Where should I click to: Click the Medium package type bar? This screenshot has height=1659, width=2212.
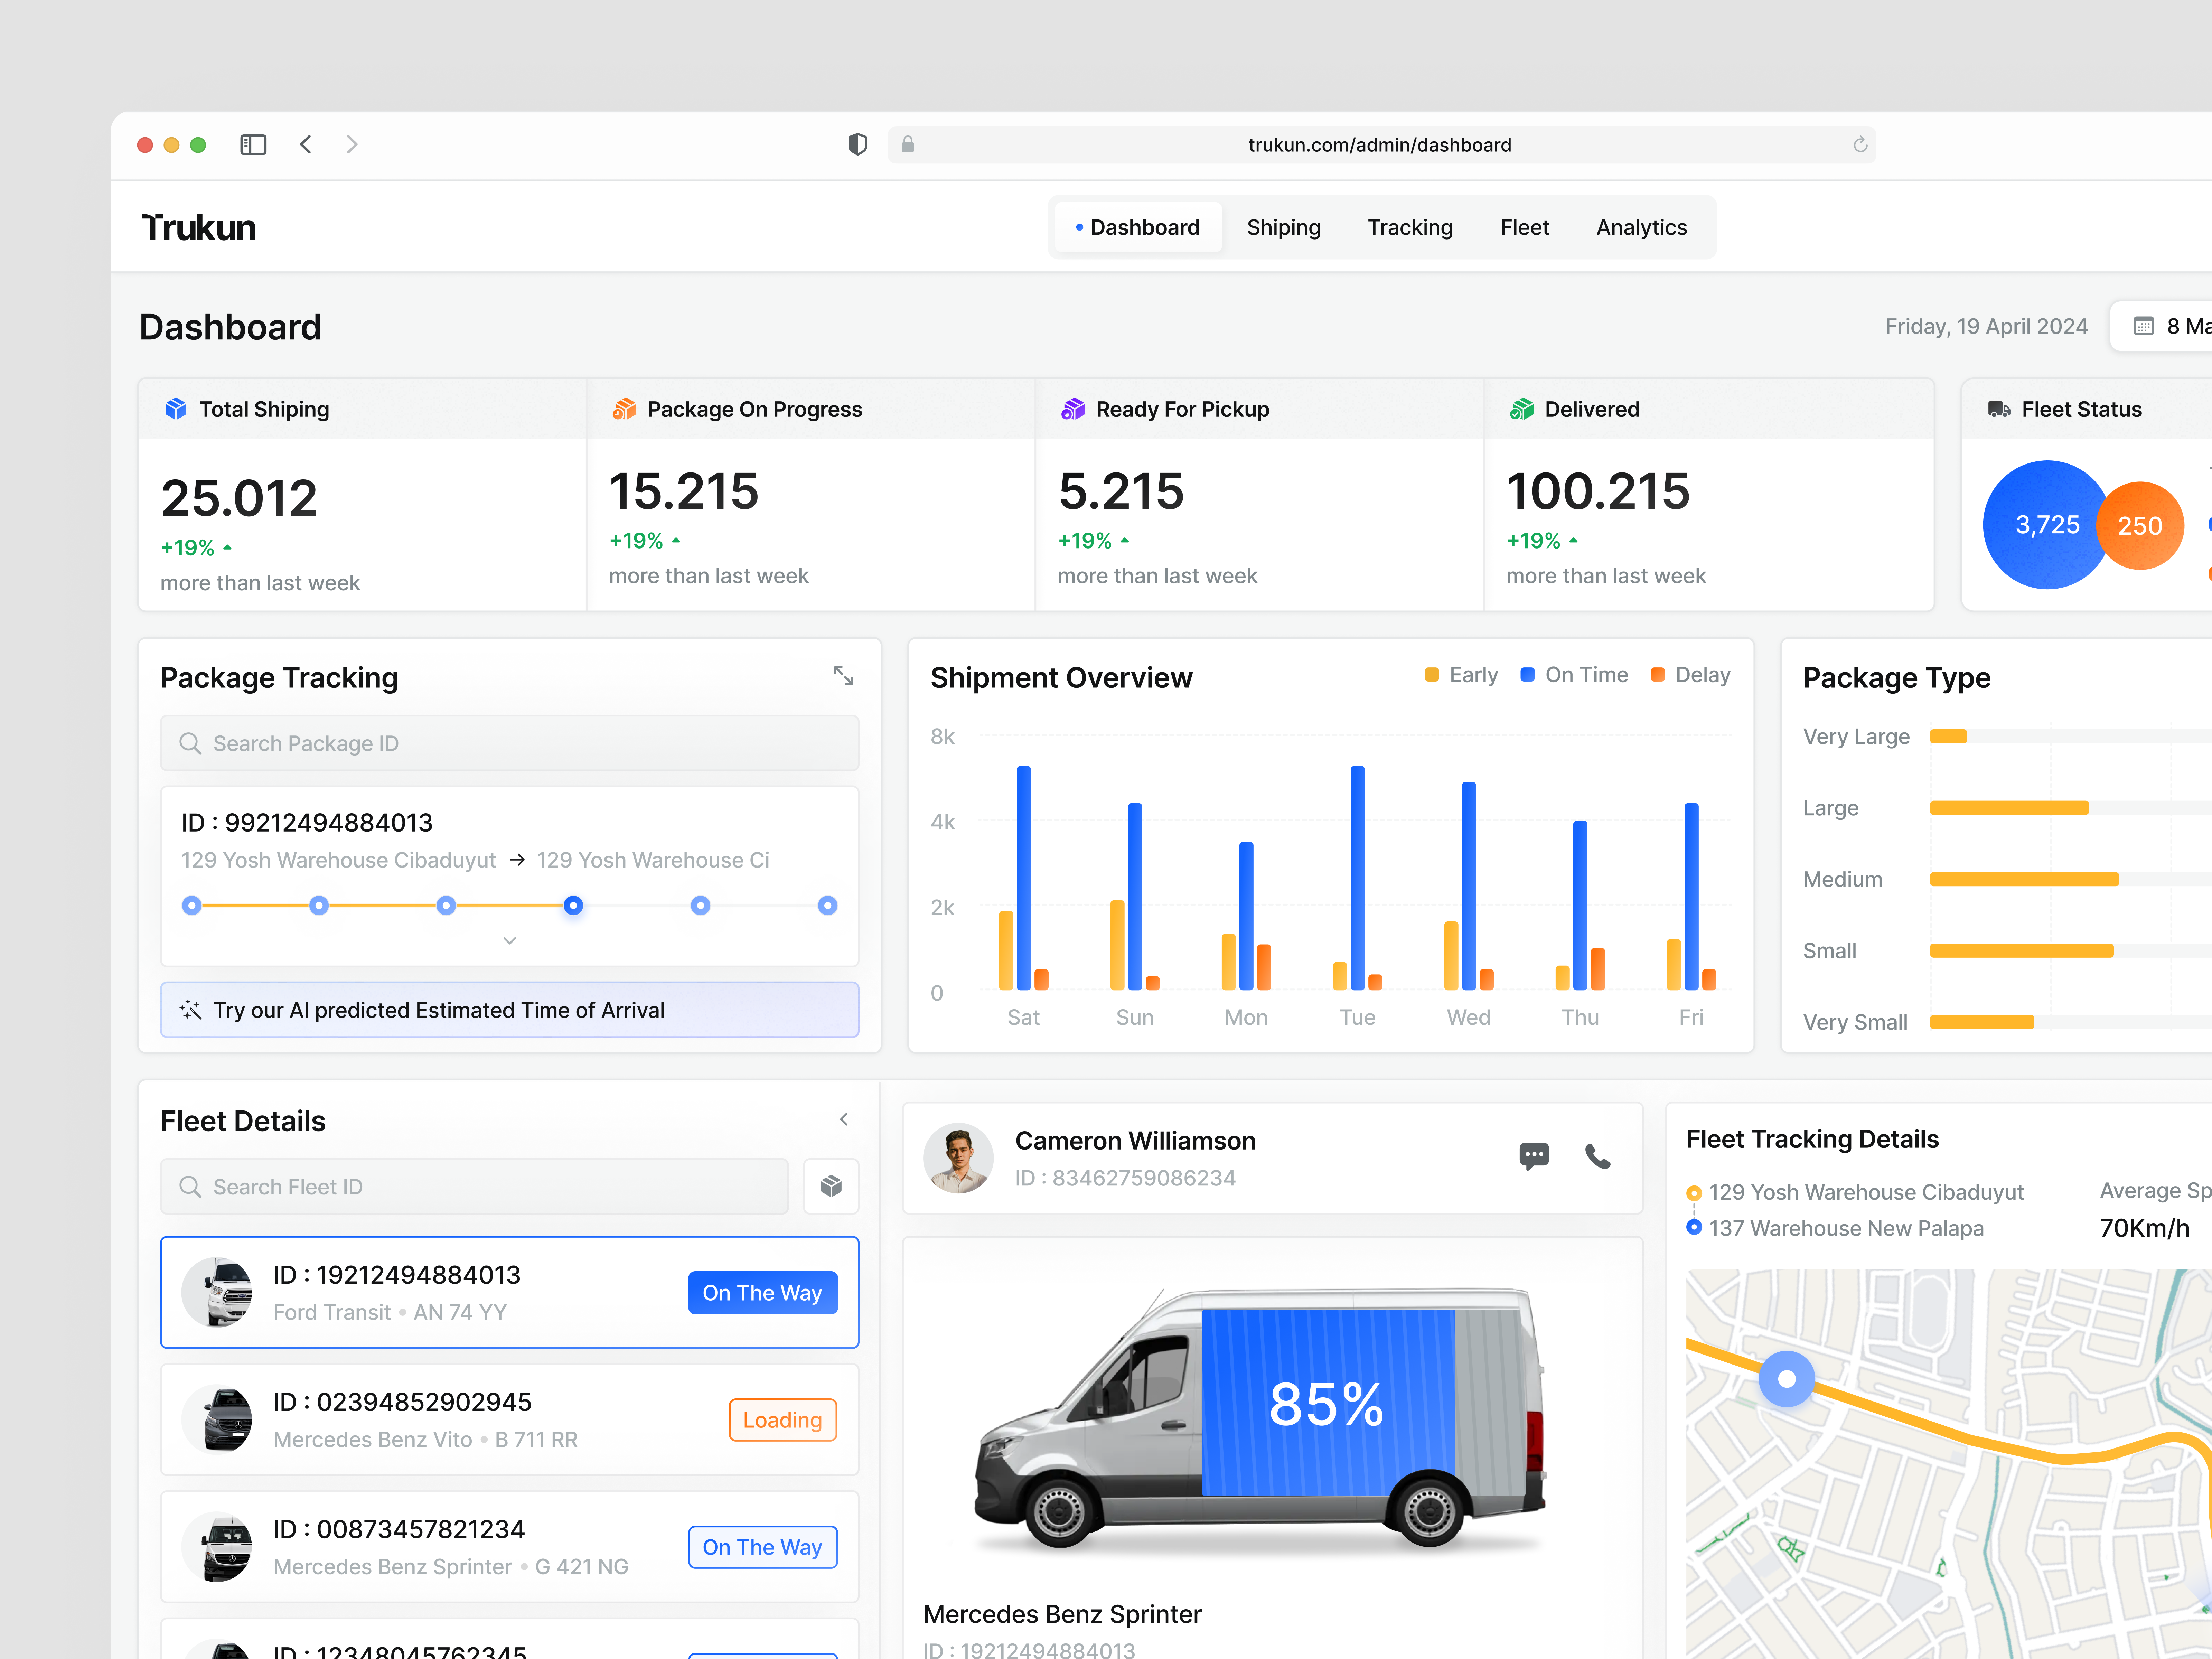(2024, 879)
